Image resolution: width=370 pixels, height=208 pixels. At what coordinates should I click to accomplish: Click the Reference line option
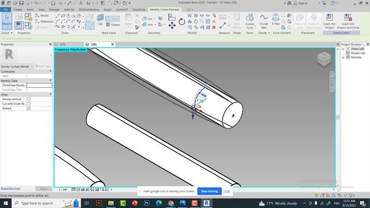coord(44,21)
